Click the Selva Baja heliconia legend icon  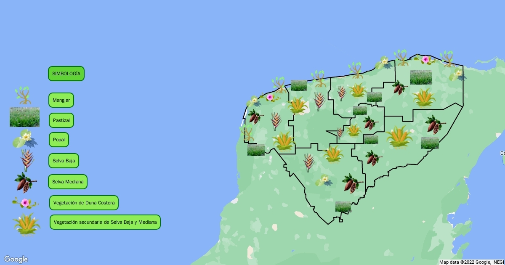[x=27, y=160]
